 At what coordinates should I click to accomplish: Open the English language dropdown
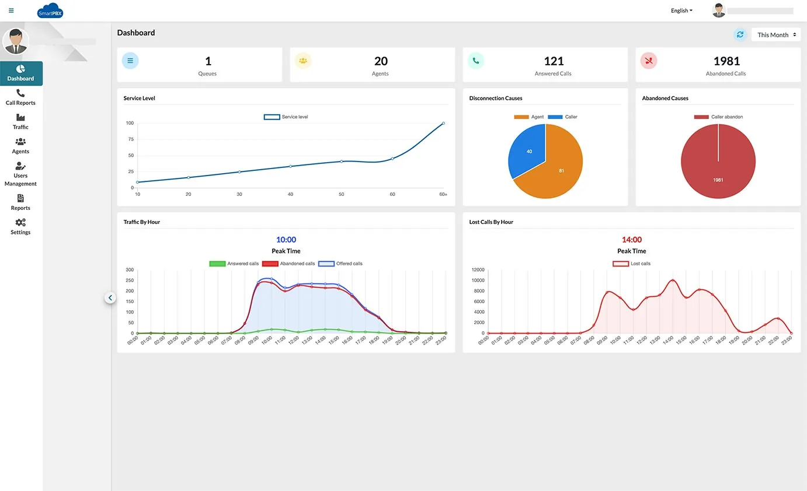681,10
